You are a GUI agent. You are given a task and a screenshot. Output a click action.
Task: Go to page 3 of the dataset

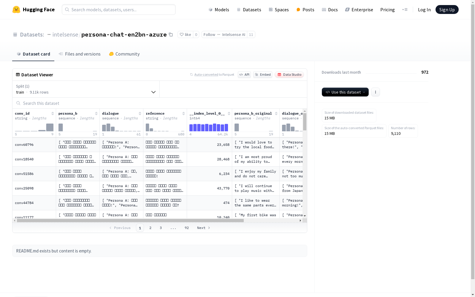161,228
